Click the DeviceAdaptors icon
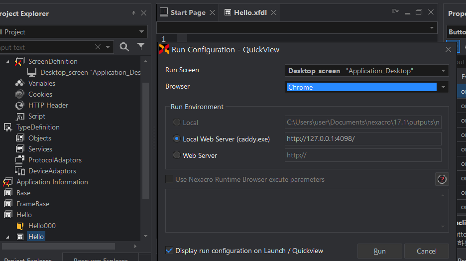 pyautogui.click(x=20, y=171)
